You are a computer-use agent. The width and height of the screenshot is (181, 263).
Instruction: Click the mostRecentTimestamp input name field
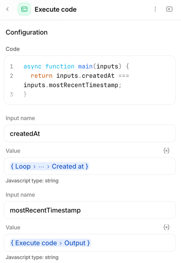[x=90, y=210]
